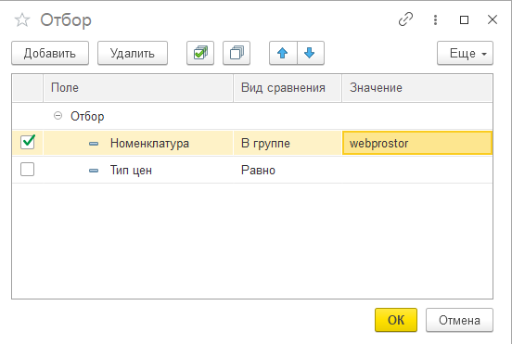Image resolution: width=512 pixels, height=344 pixels.
Task: Collapse the Отбор tree group
Action: (x=58, y=116)
